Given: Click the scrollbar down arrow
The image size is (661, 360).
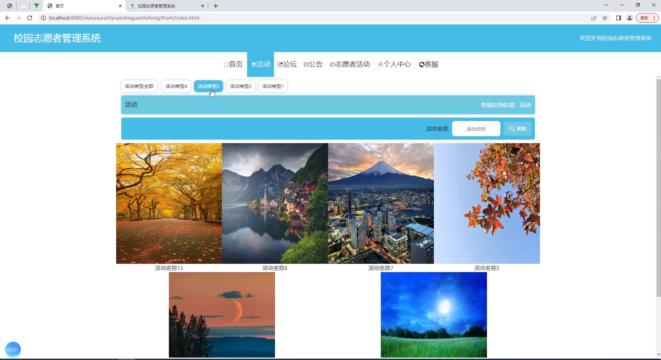Looking at the screenshot, I should (658, 354).
